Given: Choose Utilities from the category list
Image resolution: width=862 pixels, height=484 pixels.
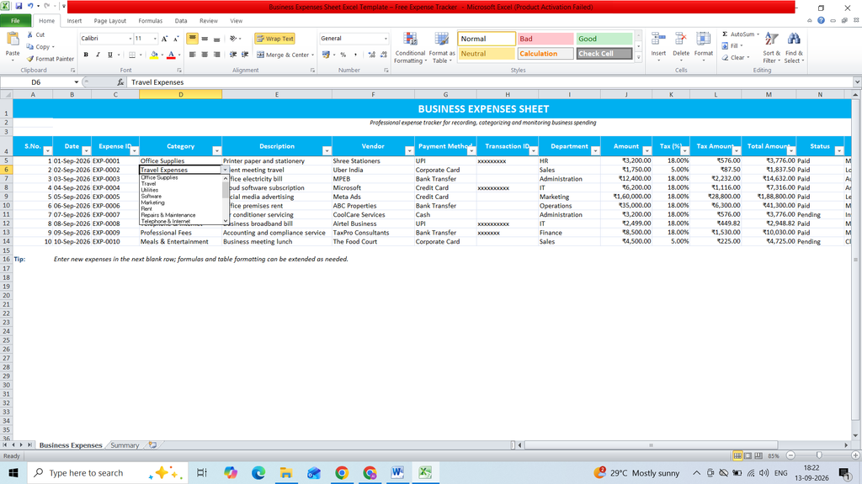Looking at the screenshot, I should pos(150,190).
